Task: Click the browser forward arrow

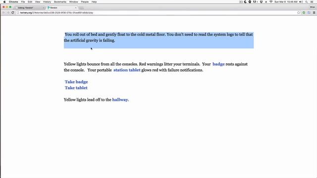Action: (8, 13)
